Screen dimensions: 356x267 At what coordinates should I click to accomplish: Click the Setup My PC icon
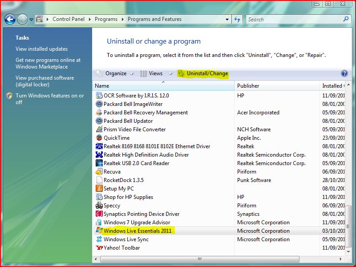pyautogui.click(x=99, y=188)
